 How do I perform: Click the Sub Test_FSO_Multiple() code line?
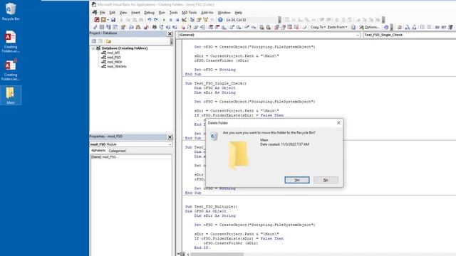211,207
